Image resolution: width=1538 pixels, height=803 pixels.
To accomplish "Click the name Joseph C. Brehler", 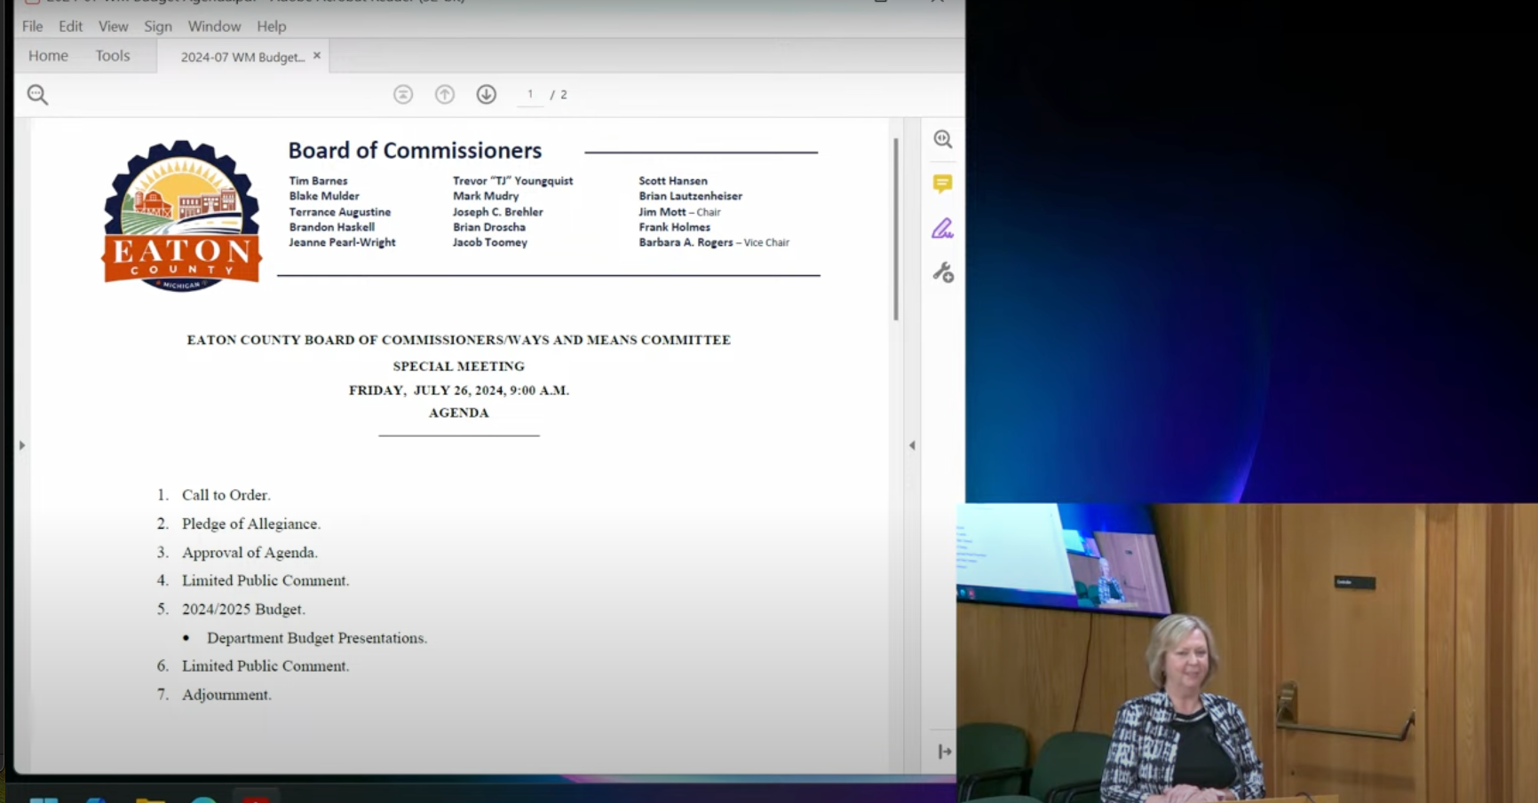I will [497, 212].
